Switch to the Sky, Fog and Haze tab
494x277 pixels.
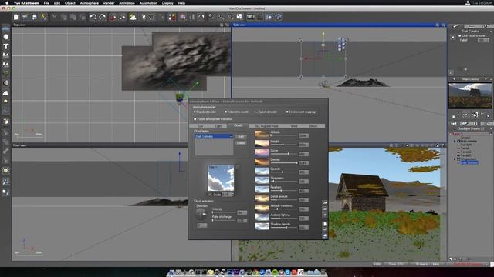pos(266,126)
